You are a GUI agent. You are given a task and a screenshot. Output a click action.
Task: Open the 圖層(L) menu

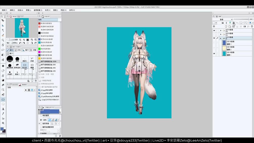[x=28, y=10]
